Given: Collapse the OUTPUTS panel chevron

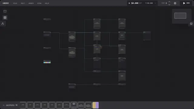Looking at the screenshot, I should coord(4,105).
